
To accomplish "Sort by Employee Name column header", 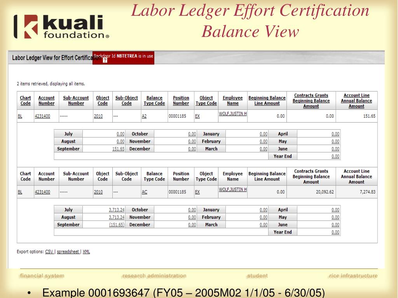I will [233, 100].
